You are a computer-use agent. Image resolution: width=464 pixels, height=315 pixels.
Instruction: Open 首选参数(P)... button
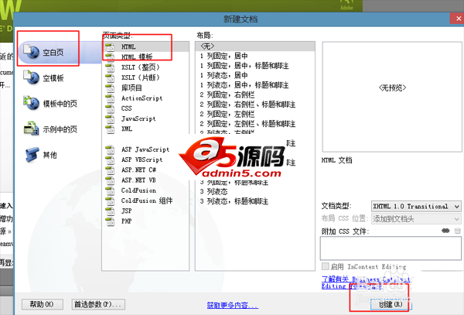click(98, 304)
